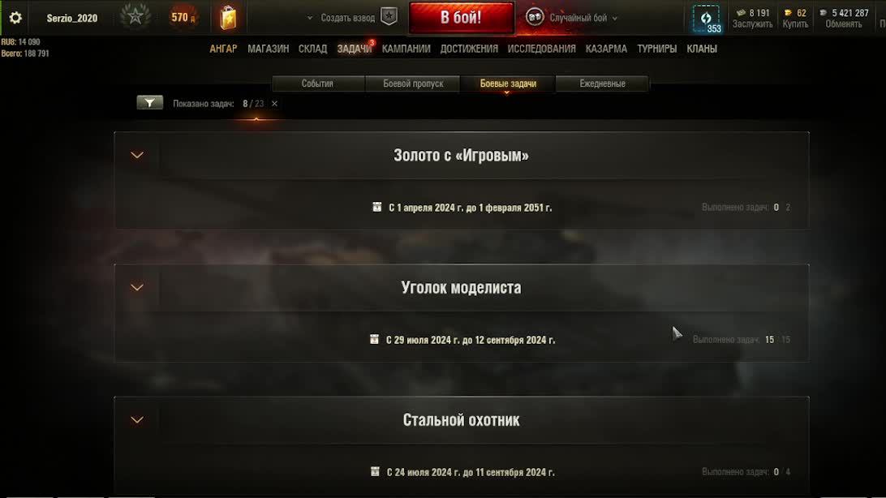886x498 pixels.
Task: Start the match with В бой! button
Action: pos(462,18)
